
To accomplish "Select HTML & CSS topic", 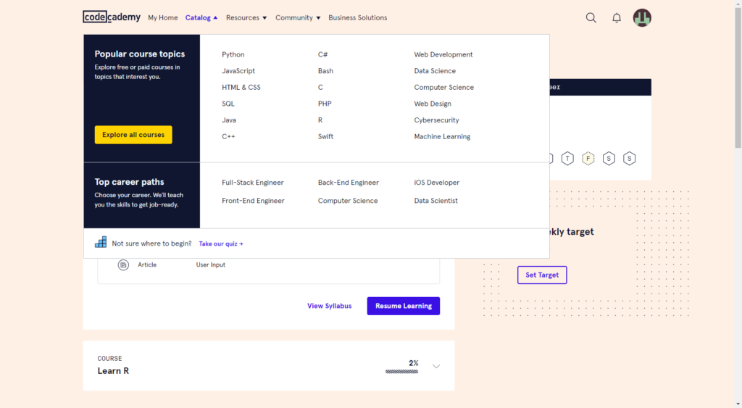I will pos(241,87).
